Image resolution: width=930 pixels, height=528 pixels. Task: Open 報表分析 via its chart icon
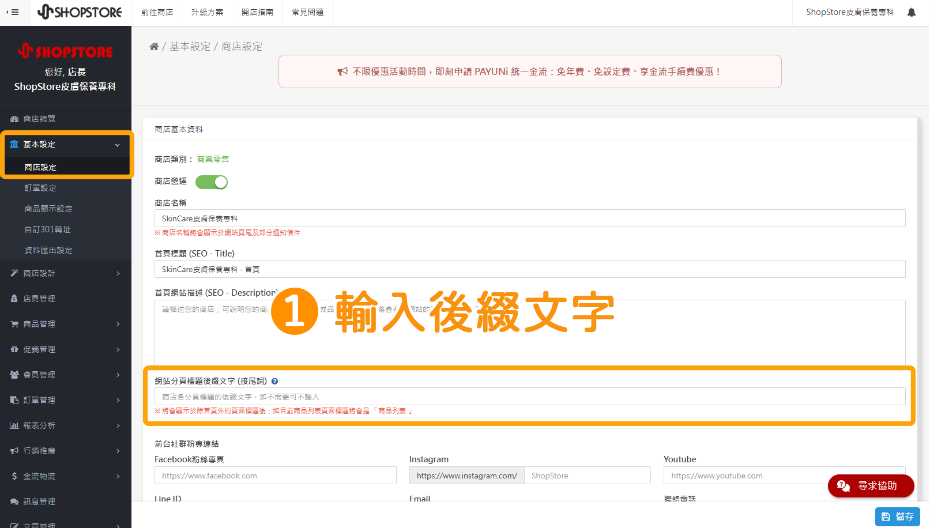pyautogui.click(x=14, y=425)
